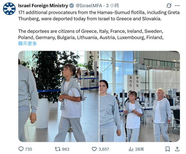Image resolution: width=186 pixels, height=154 pixels.
Task: Like the post with heart icon
Action: 94,149
